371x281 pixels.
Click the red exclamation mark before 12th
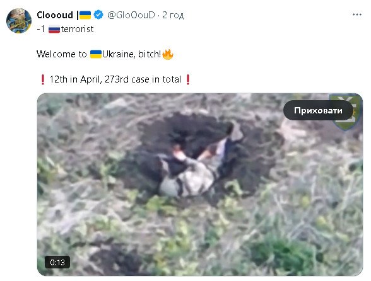43,79
